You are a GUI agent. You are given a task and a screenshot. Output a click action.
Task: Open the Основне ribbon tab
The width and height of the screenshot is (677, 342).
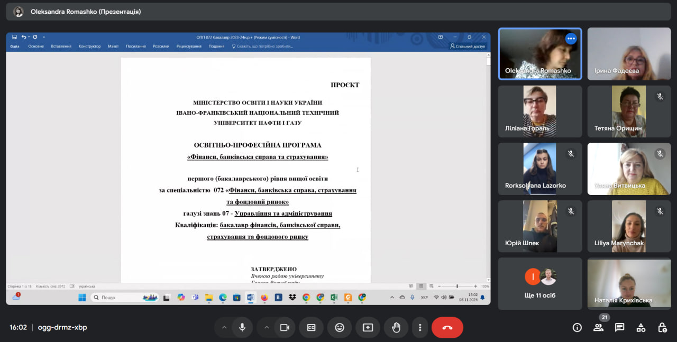(36, 46)
